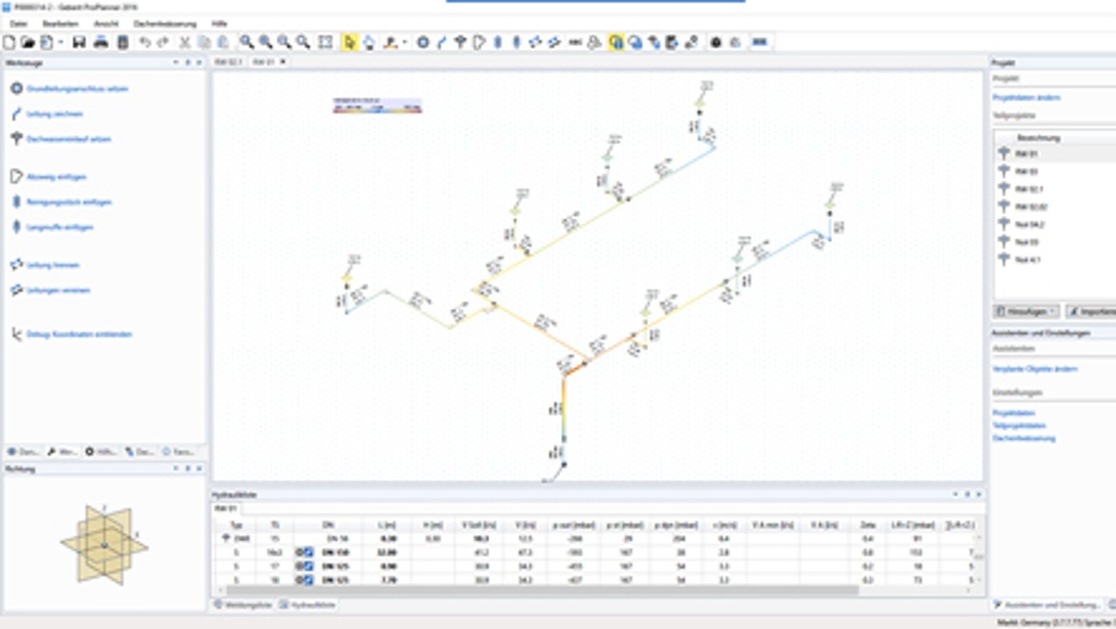The width and height of the screenshot is (1116, 629).
Task: Toggle the checkbox in the DN 150 row
Action: [x=309, y=552]
